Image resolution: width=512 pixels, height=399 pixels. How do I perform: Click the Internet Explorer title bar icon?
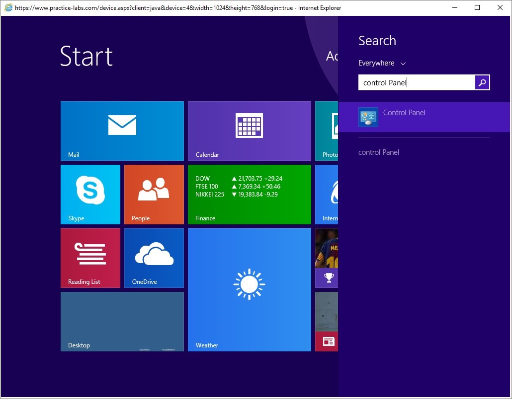pos(8,8)
